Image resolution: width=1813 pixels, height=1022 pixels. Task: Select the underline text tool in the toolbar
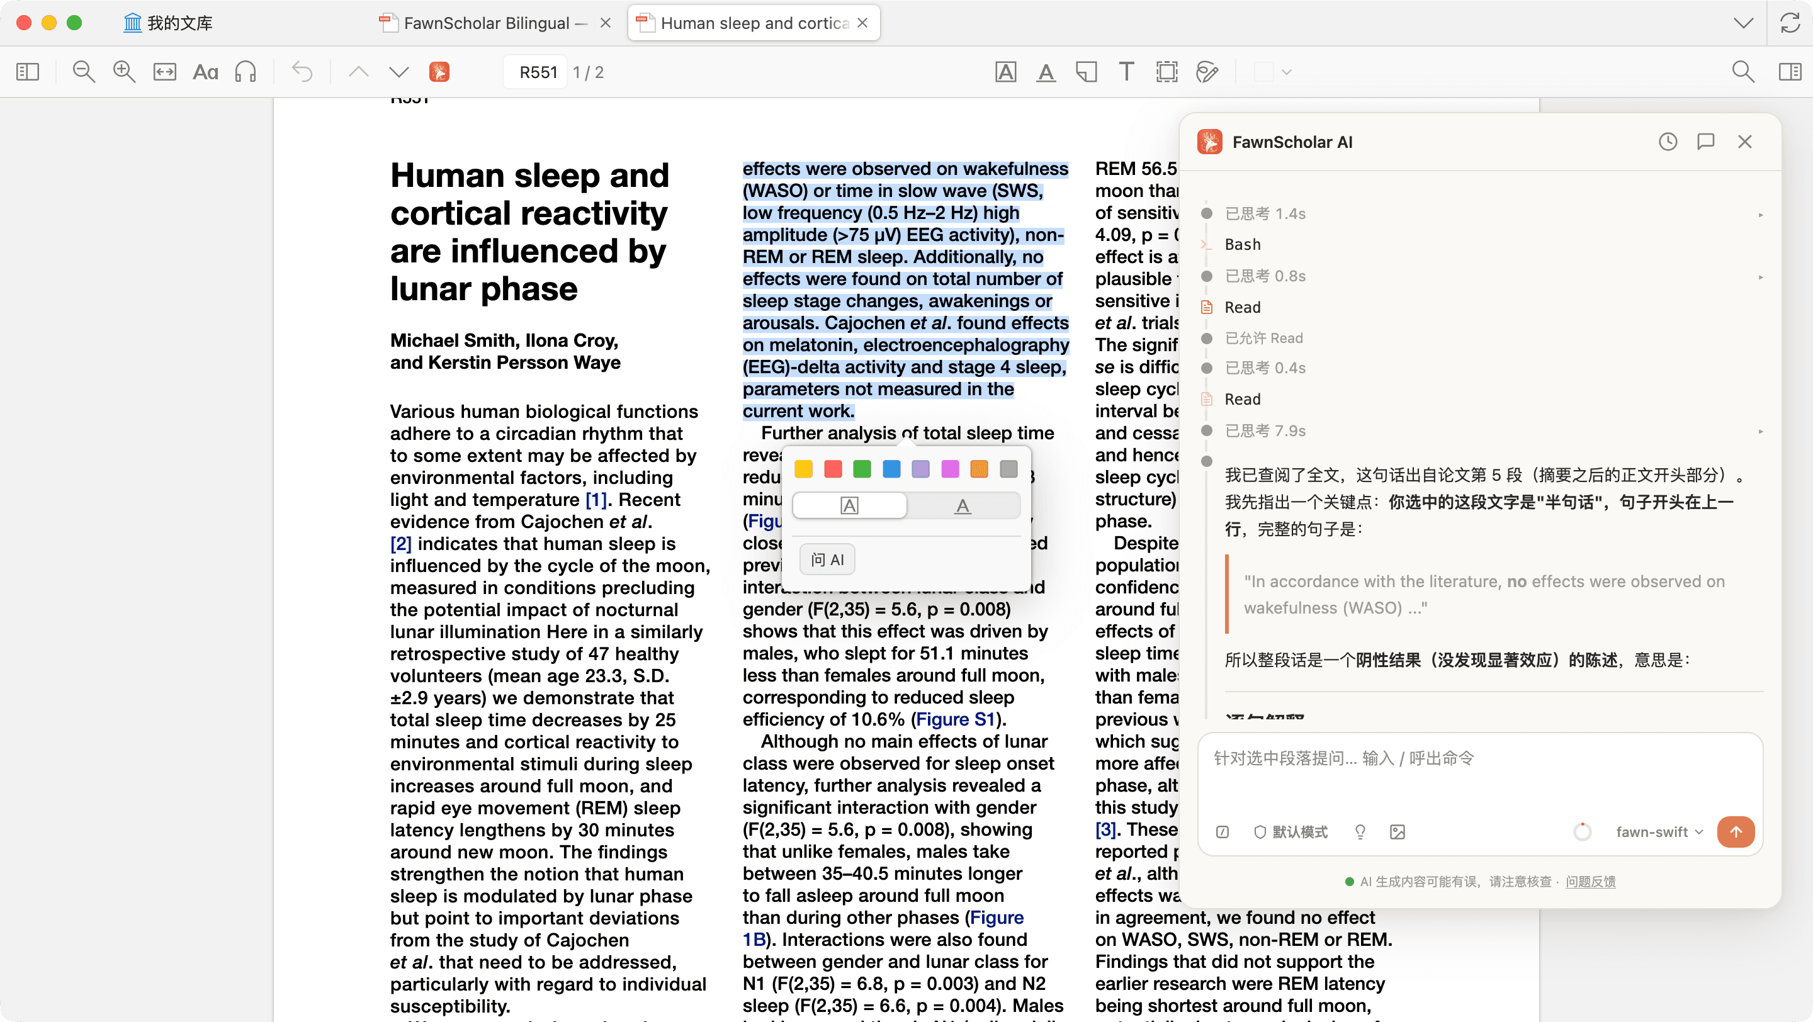click(1046, 72)
